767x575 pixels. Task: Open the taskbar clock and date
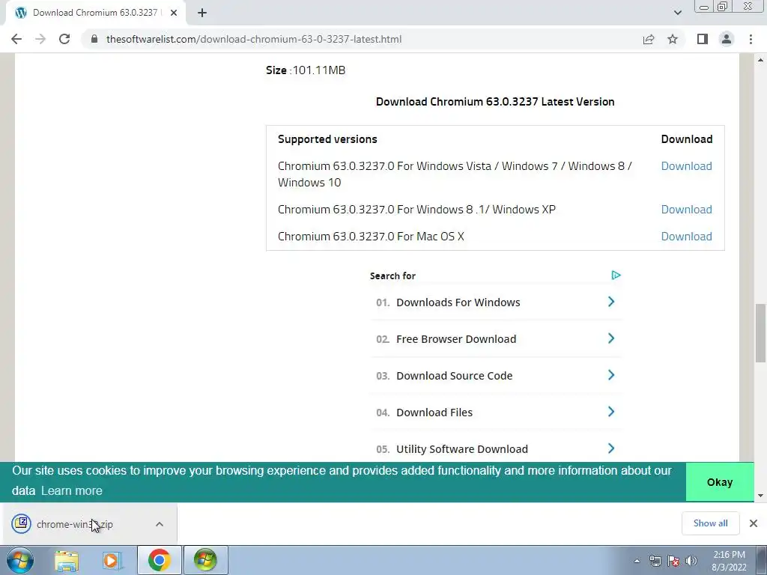coord(729,561)
